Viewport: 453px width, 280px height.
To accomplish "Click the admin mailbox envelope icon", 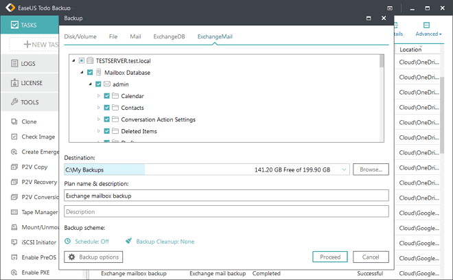I will tap(107, 84).
